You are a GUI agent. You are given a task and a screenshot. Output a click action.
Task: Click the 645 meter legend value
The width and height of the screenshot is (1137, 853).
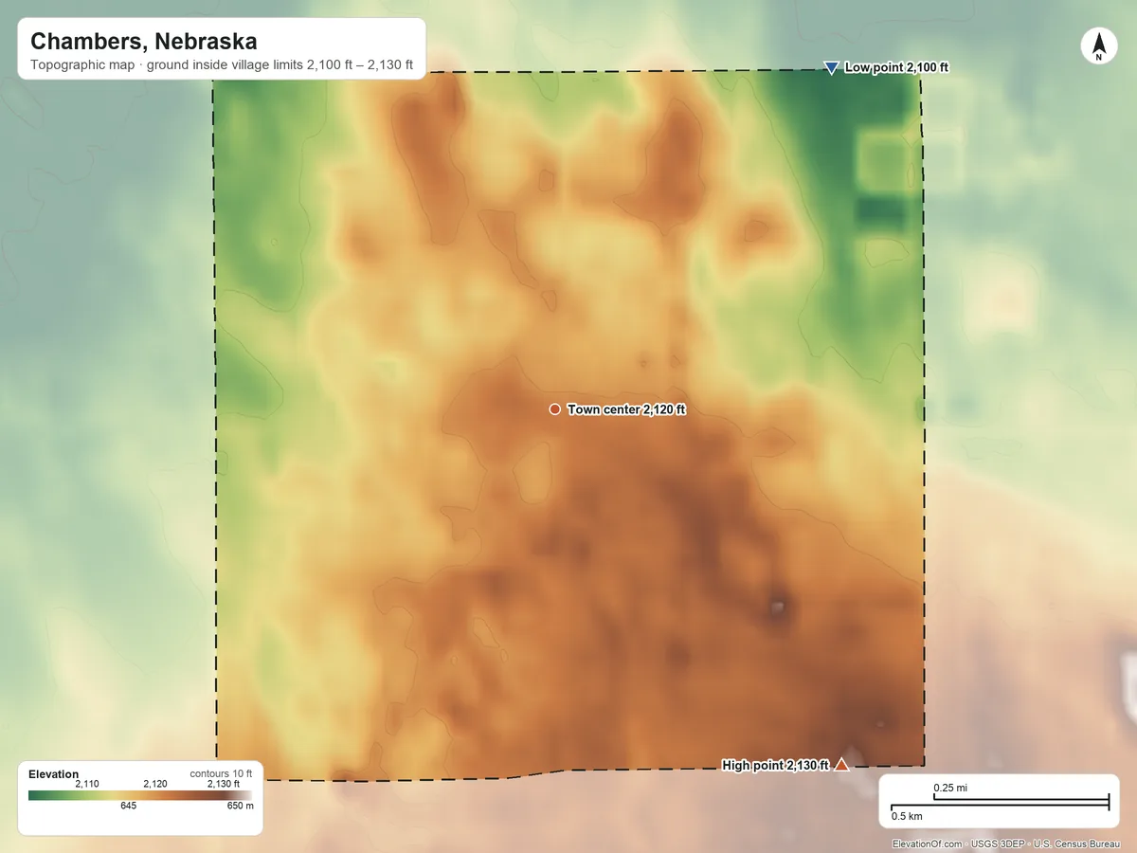129,807
